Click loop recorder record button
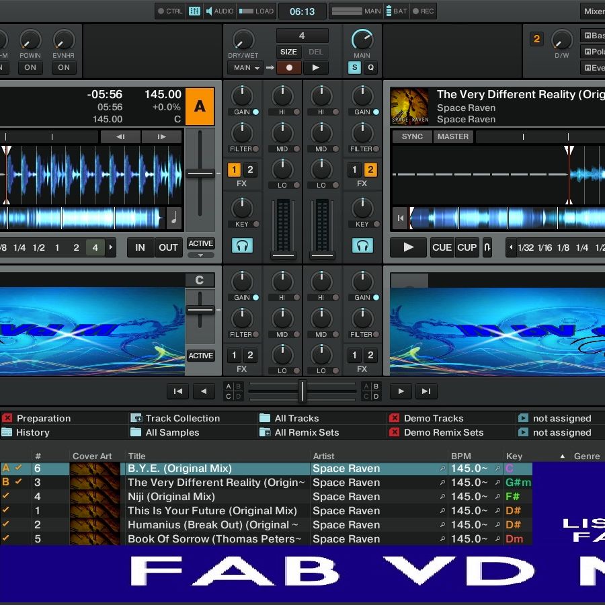The image size is (605, 605). click(289, 67)
